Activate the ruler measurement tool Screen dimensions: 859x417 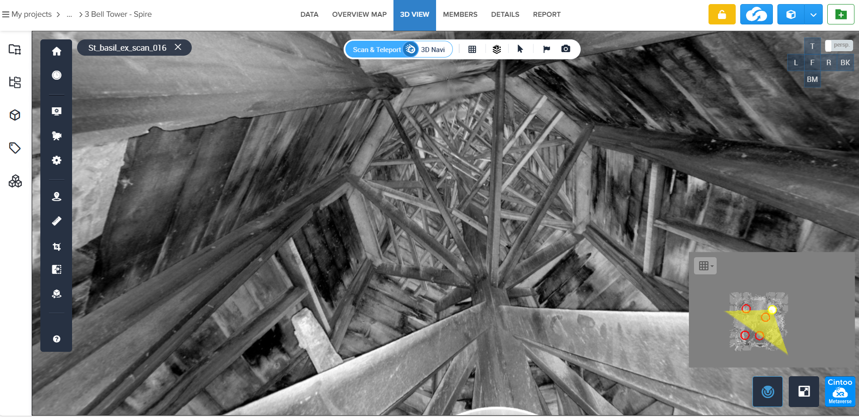(x=57, y=221)
